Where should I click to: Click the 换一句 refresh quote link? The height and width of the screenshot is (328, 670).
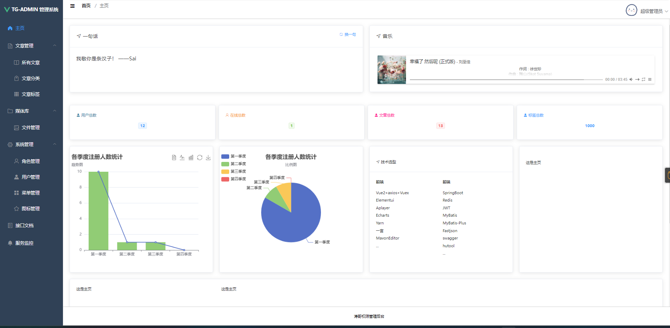pos(348,34)
